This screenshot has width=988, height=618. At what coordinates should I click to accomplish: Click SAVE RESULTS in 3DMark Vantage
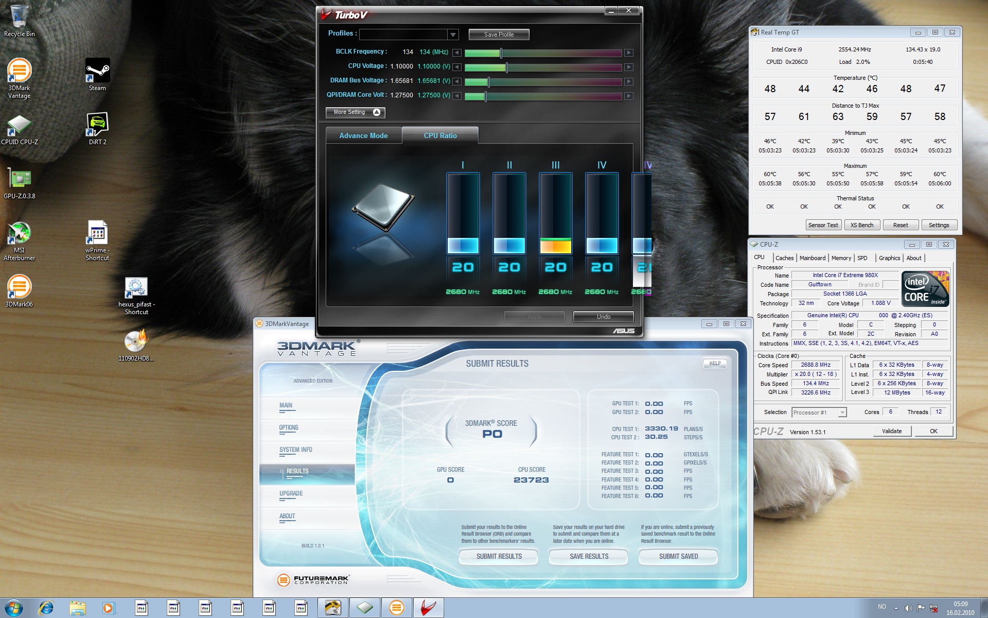(x=589, y=557)
